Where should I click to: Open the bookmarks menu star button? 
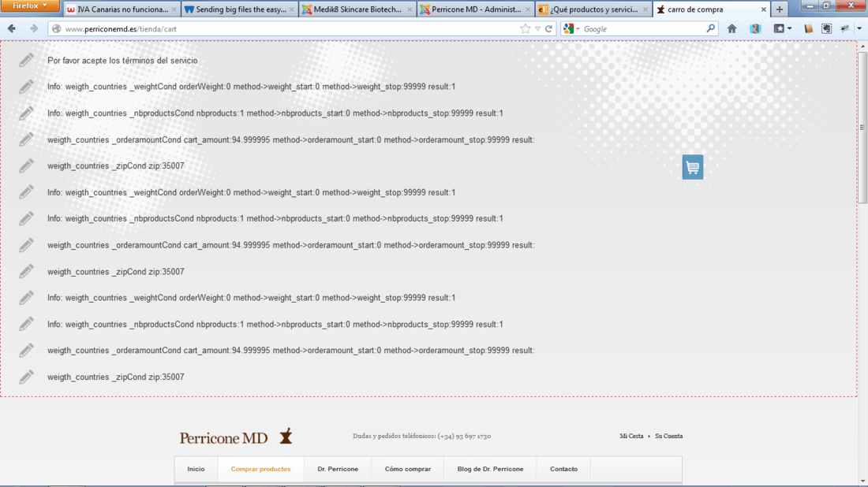point(778,28)
